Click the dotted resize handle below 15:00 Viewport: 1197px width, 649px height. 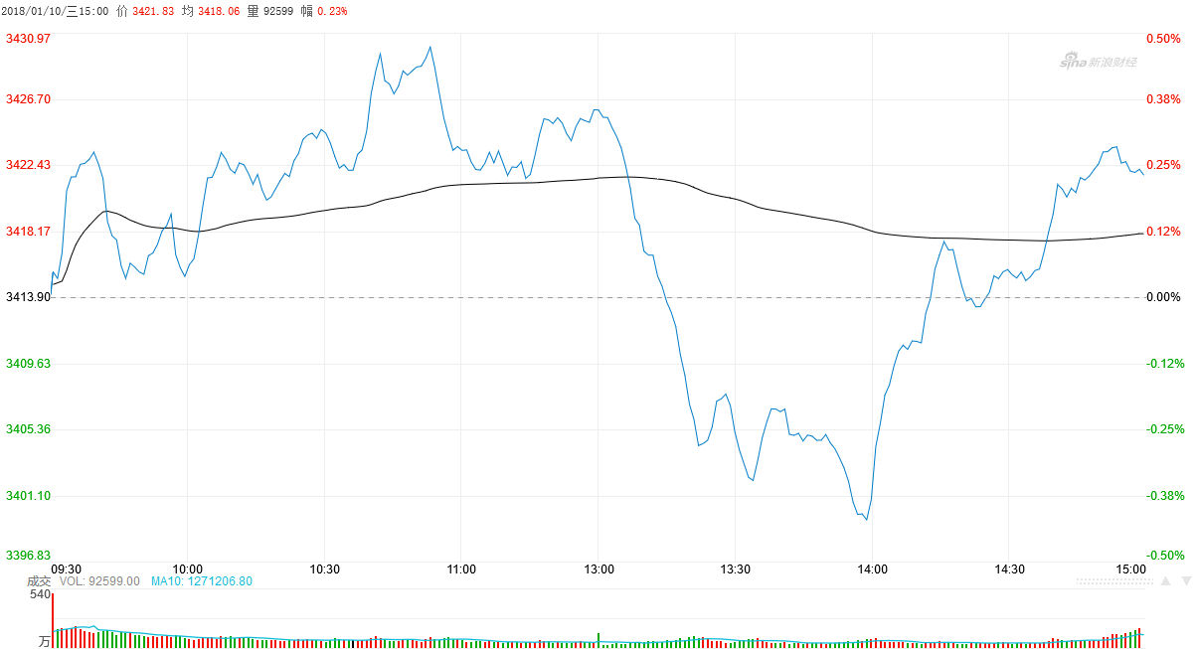coord(1114,581)
